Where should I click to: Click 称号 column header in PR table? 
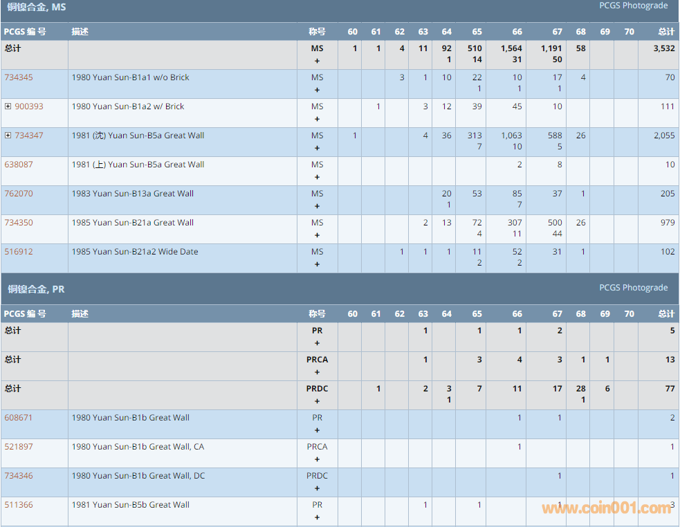click(317, 314)
